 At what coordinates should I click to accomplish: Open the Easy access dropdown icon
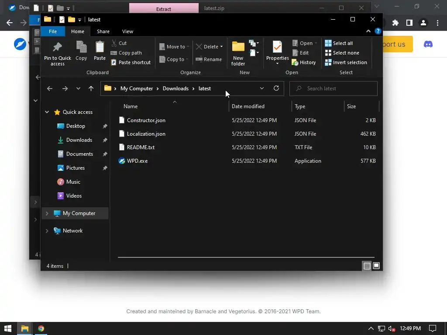[x=254, y=53]
